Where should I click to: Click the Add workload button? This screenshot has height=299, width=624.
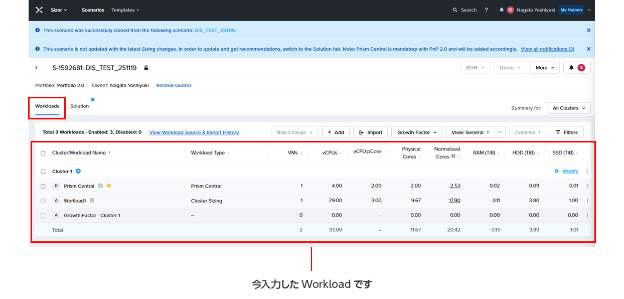(x=336, y=132)
